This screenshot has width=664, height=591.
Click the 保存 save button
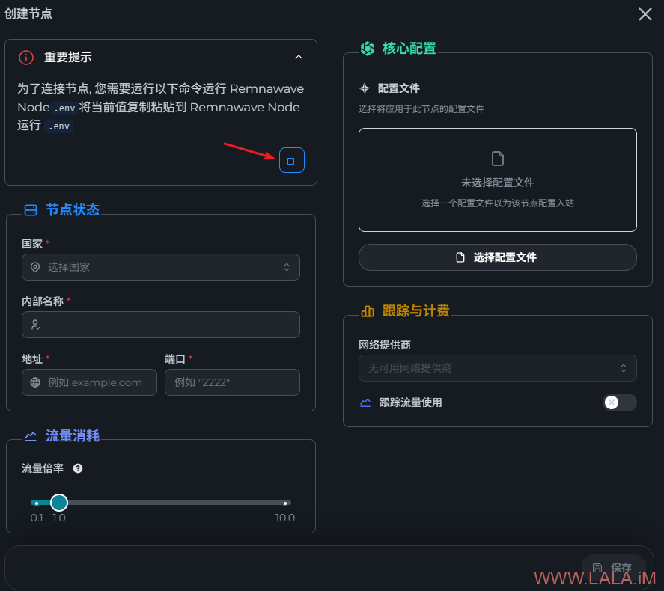click(x=613, y=567)
